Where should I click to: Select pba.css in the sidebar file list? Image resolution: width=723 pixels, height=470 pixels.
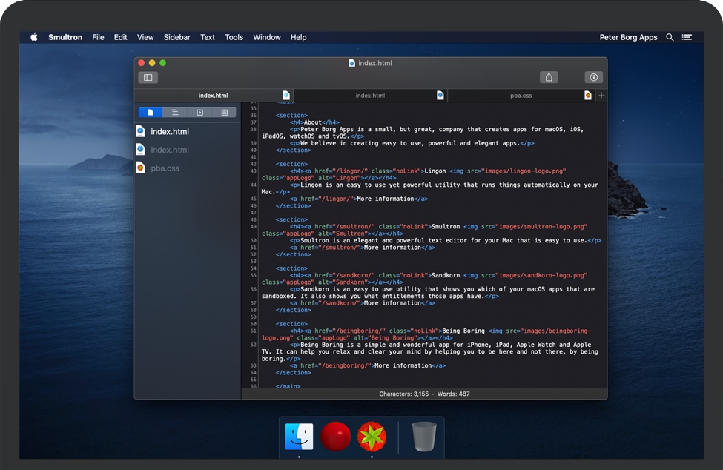pyautogui.click(x=165, y=168)
